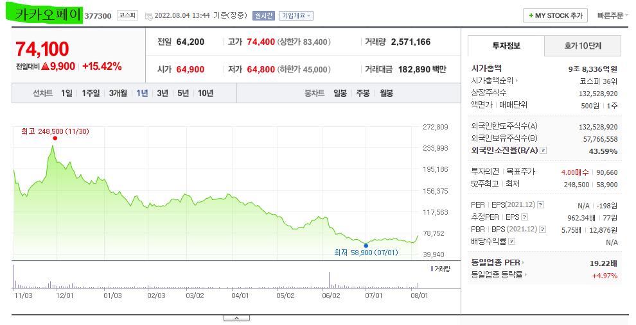636x325 pixels.
Task: Click the 최저 58,900 (07/01) label
Action: pyautogui.click(x=366, y=253)
